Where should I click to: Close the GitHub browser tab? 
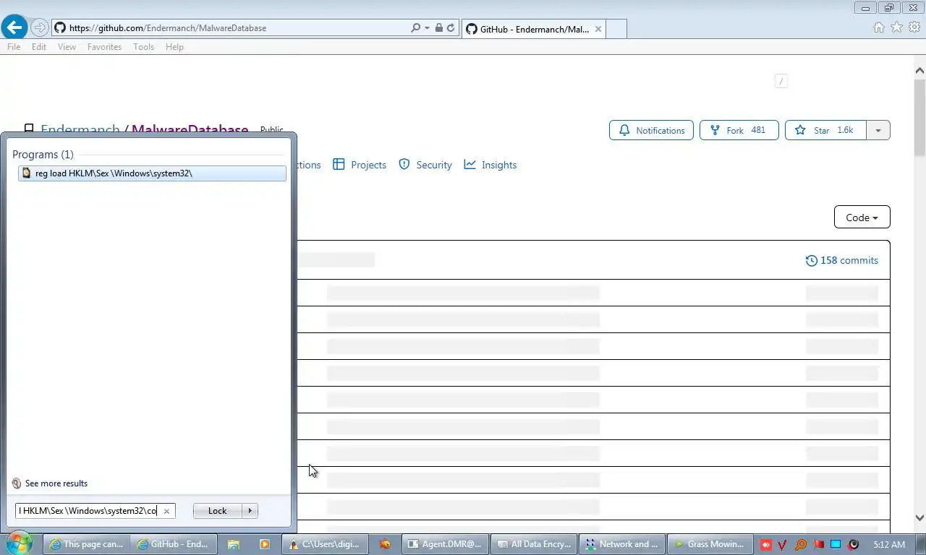point(598,29)
